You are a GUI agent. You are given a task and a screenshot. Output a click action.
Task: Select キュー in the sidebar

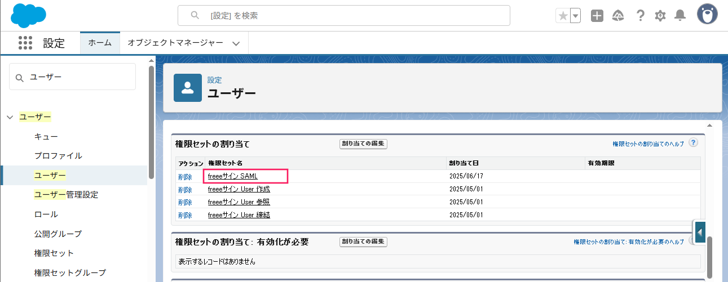46,137
